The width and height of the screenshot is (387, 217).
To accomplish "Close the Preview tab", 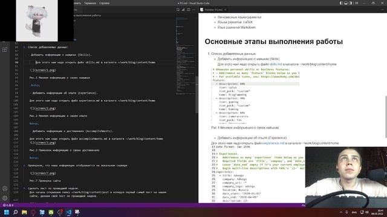I will (225, 10).
